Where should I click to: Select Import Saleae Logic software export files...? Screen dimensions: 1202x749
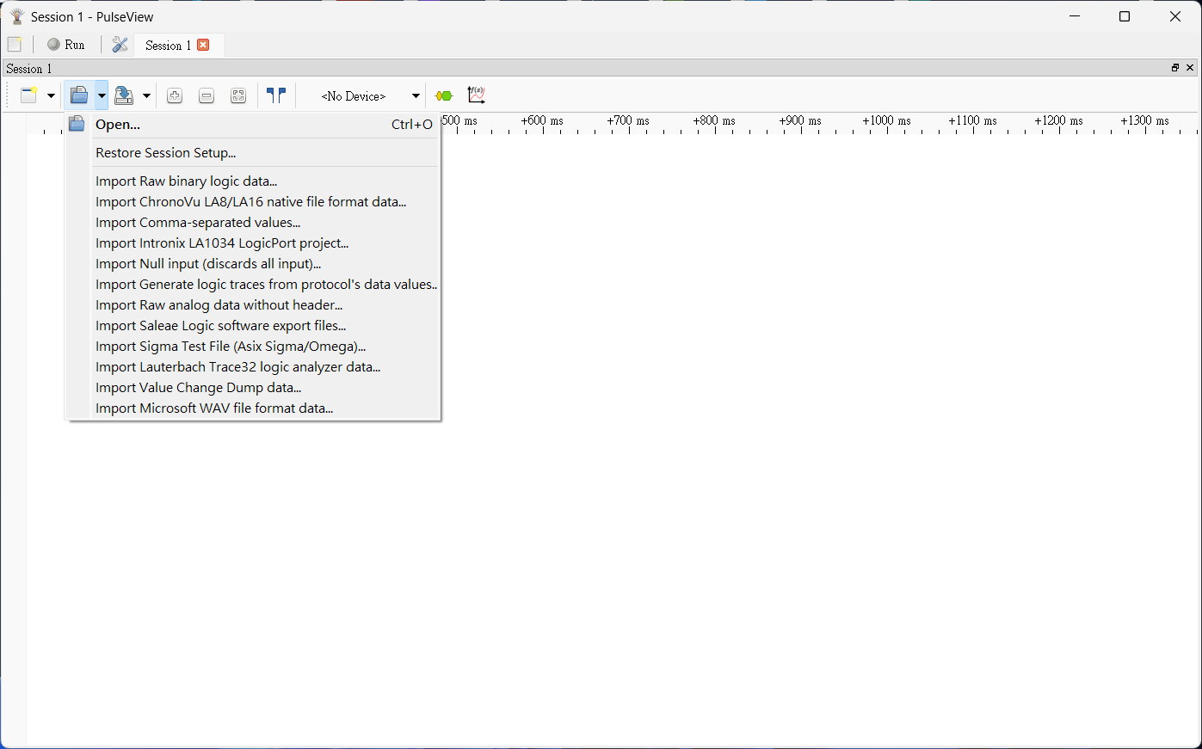tap(253, 326)
